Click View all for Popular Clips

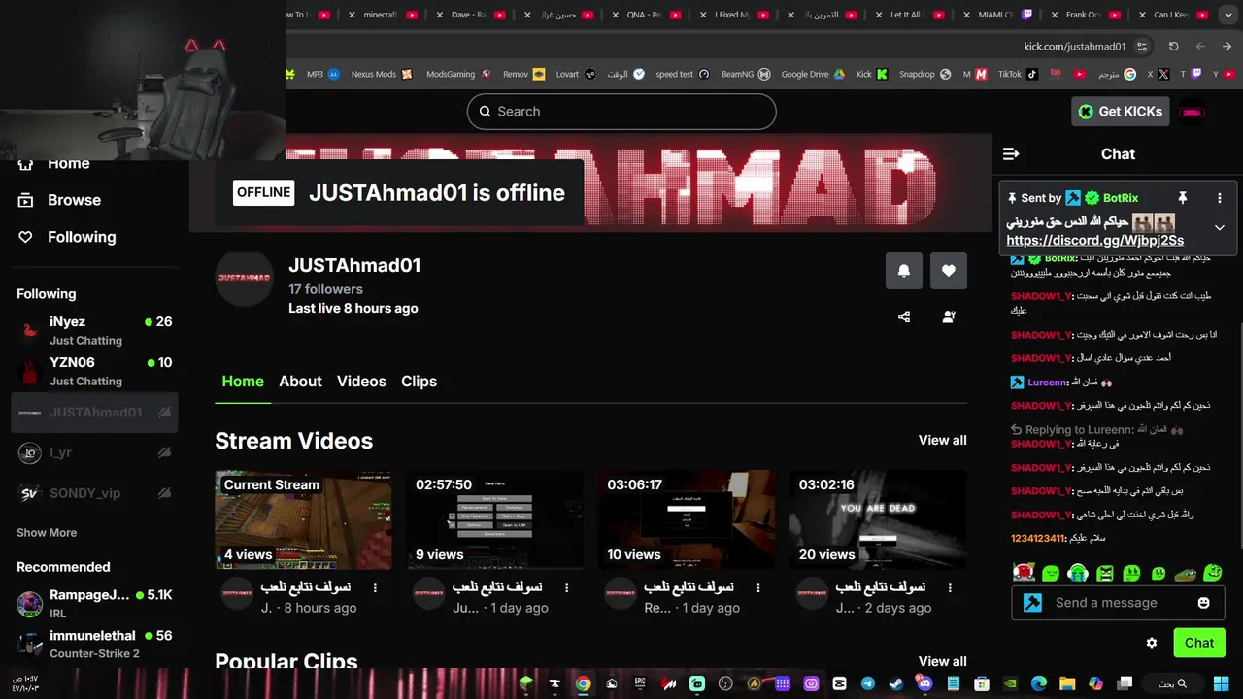pos(943,661)
